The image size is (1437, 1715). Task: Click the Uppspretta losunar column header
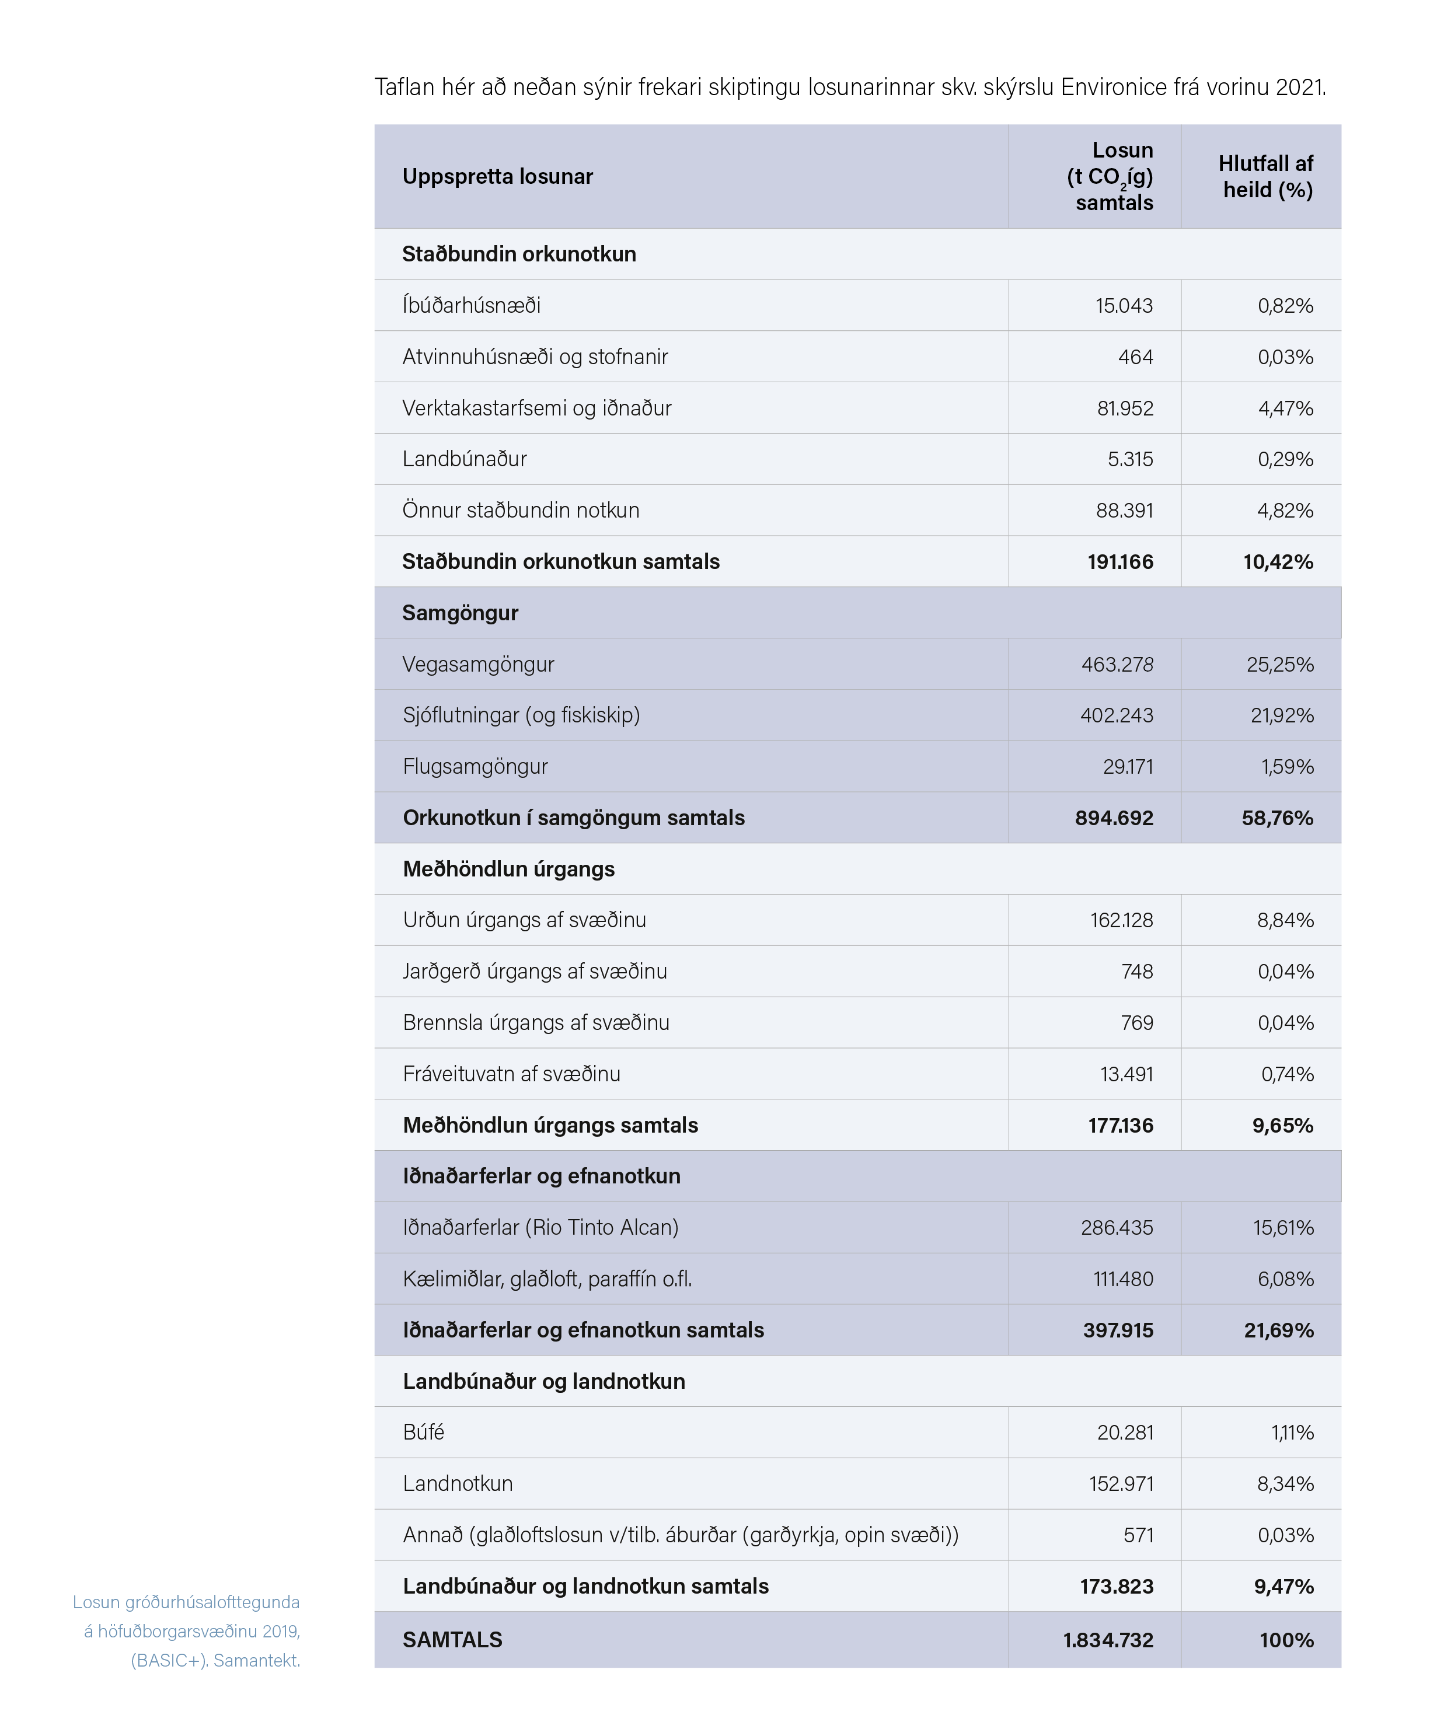click(x=497, y=176)
